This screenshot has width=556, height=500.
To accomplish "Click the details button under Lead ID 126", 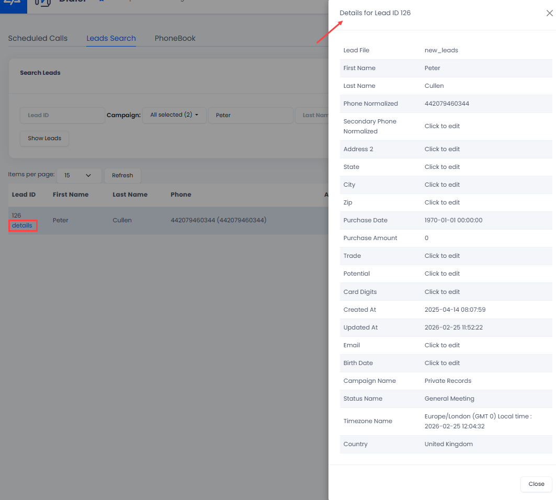I will (x=22, y=226).
